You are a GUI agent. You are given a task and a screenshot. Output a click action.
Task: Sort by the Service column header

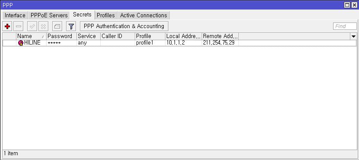tap(89, 36)
